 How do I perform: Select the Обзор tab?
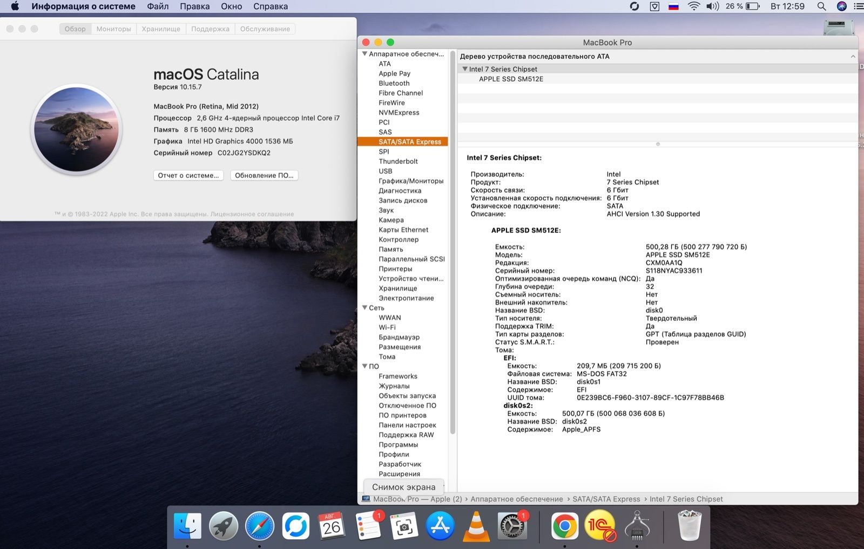pos(75,29)
